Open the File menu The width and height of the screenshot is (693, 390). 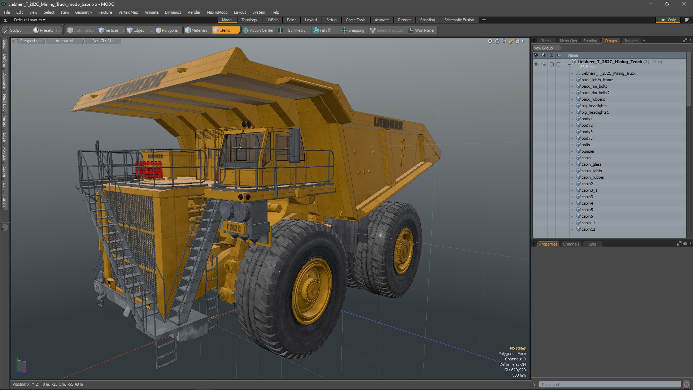point(7,12)
